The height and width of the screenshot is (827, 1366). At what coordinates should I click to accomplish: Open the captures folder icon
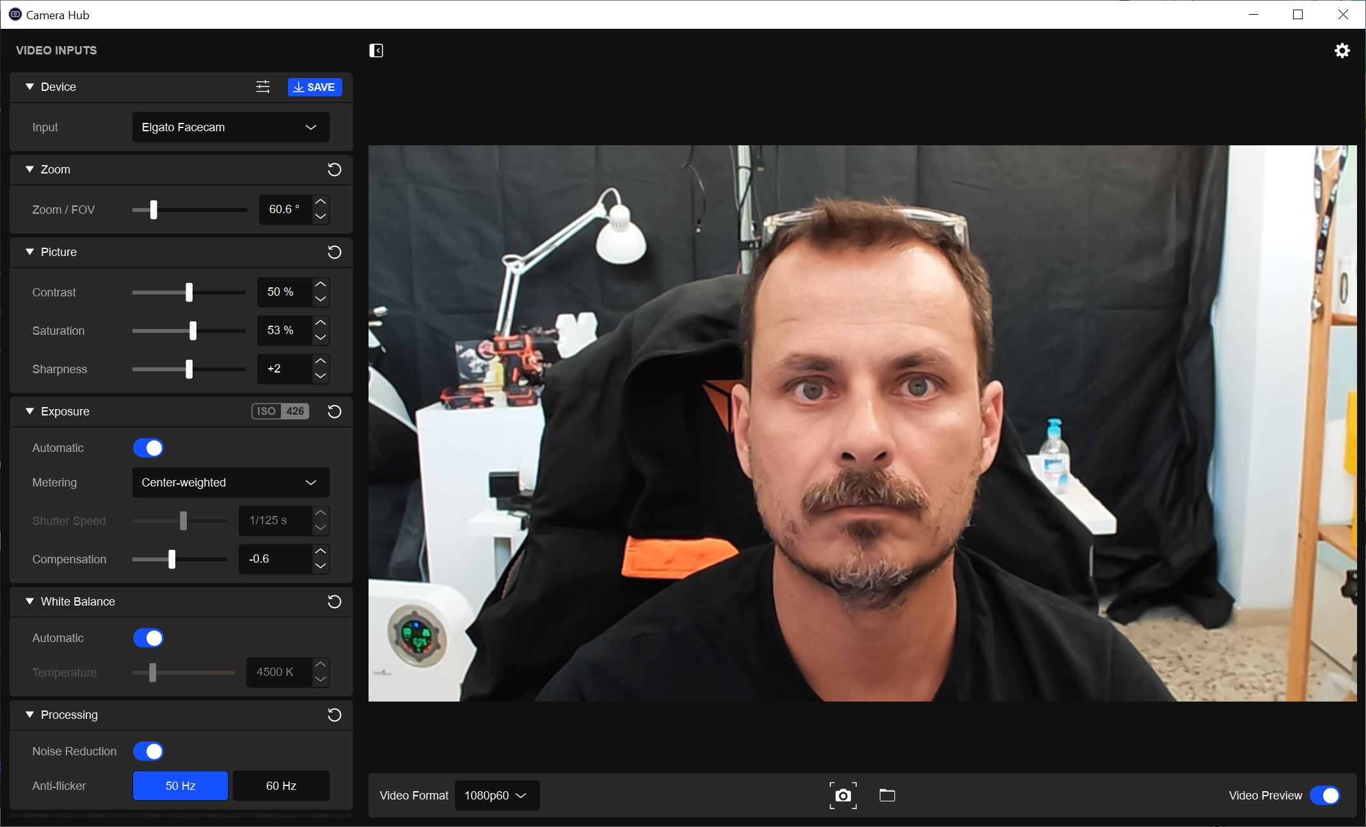tap(887, 795)
